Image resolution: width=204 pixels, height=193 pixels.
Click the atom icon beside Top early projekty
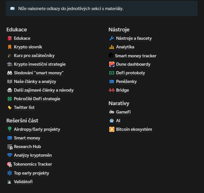(10, 173)
